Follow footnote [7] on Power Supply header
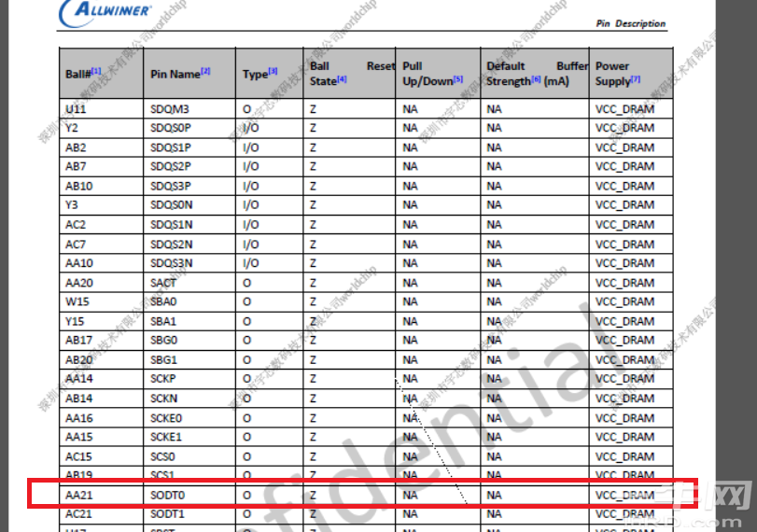The image size is (757, 532). [635, 80]
